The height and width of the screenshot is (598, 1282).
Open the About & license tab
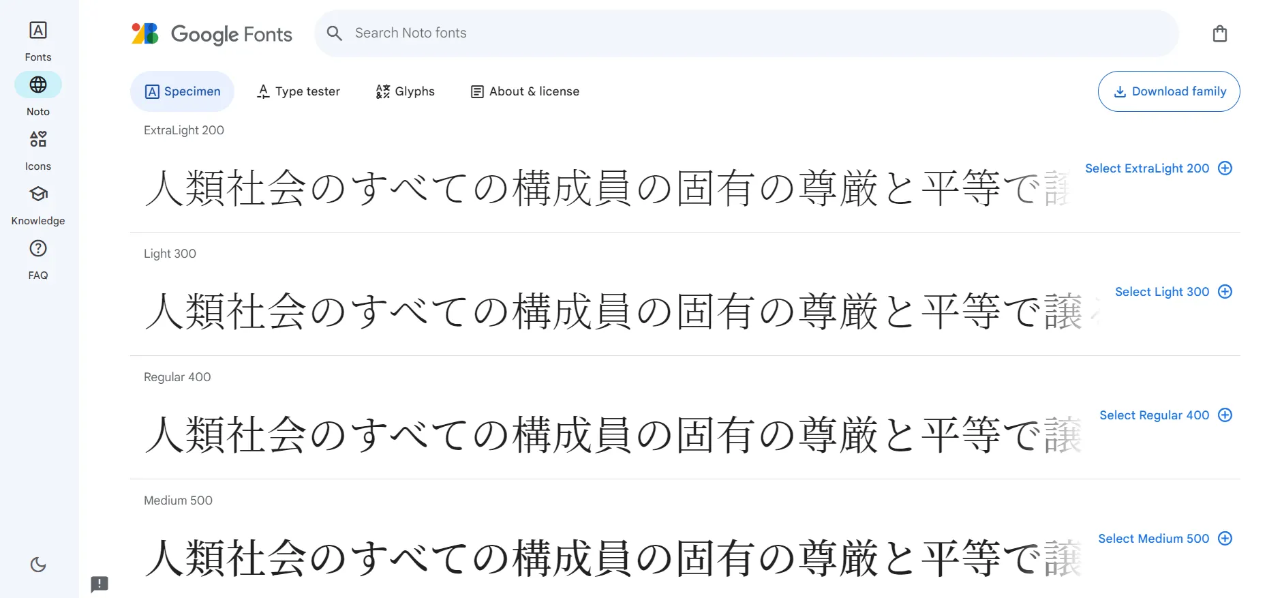pyautogui.click(x=525, y=91)
